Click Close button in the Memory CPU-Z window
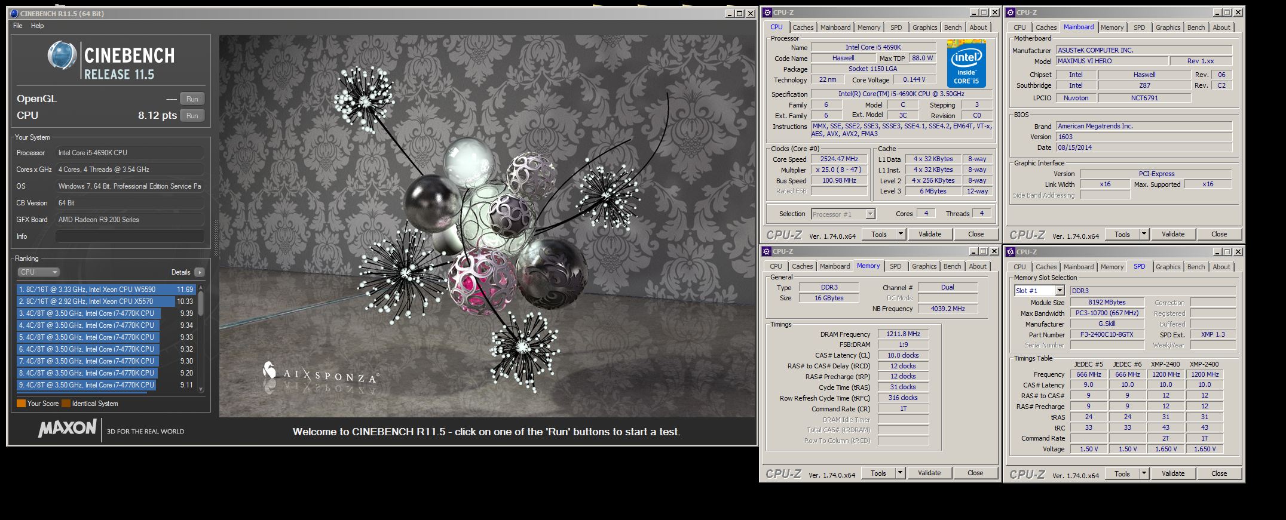 coord(975,473)
